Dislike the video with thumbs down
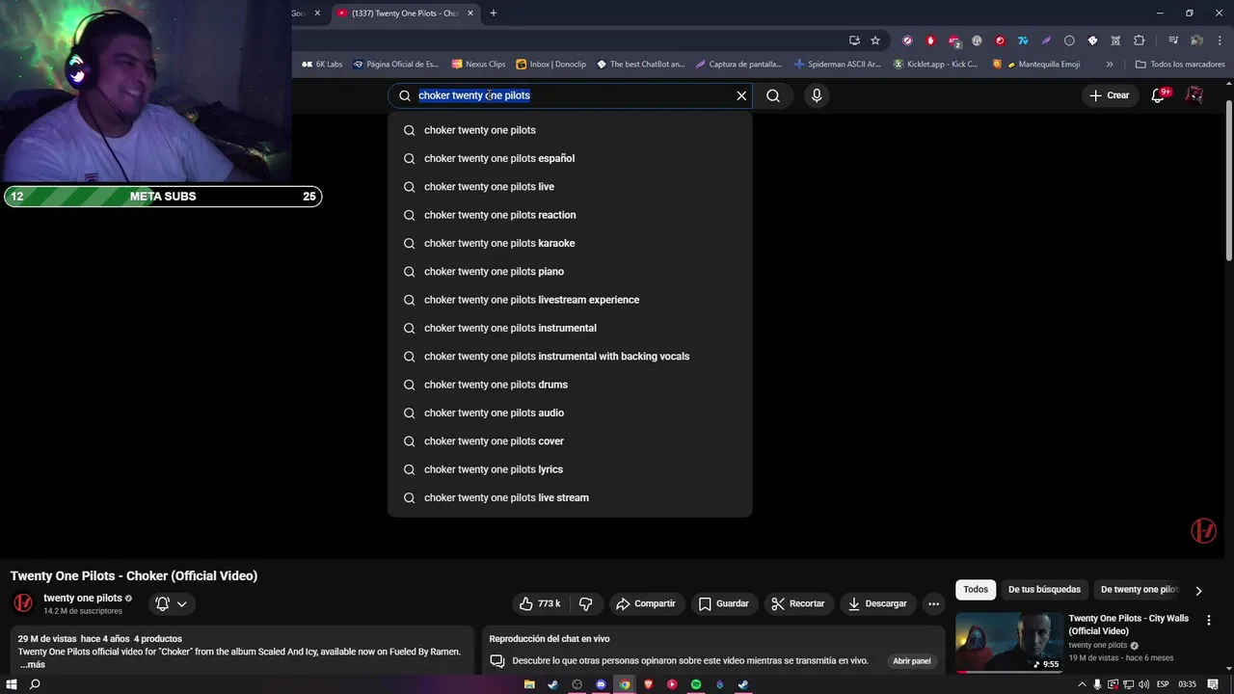 pyautogui.click(x=585, y=603)
